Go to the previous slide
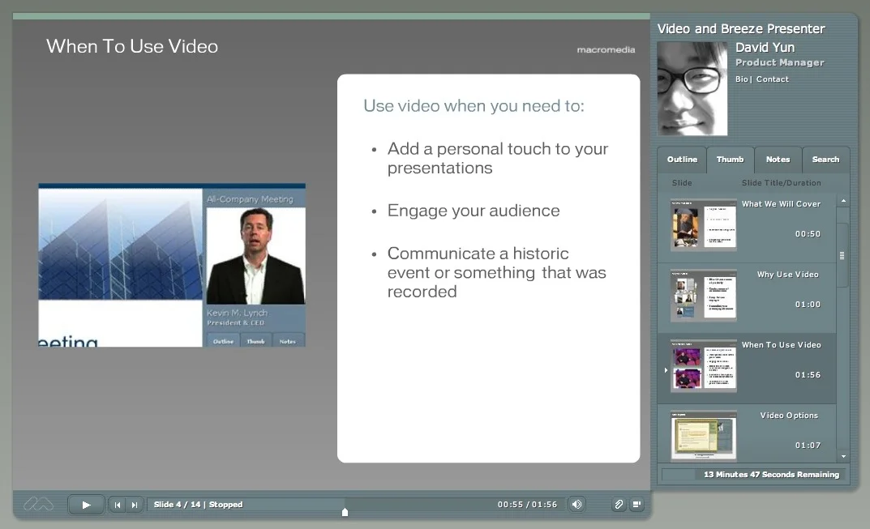 click(x=117, y=505)
